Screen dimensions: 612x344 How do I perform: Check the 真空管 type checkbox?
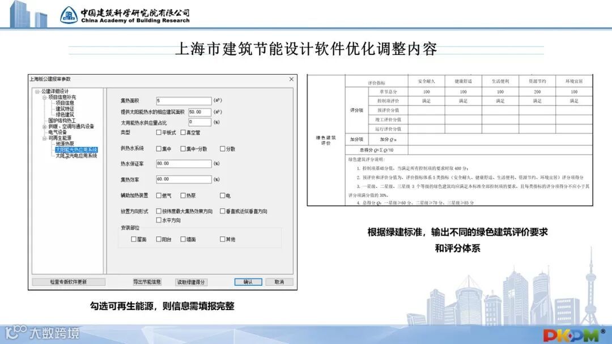click(x=183, y=132)
